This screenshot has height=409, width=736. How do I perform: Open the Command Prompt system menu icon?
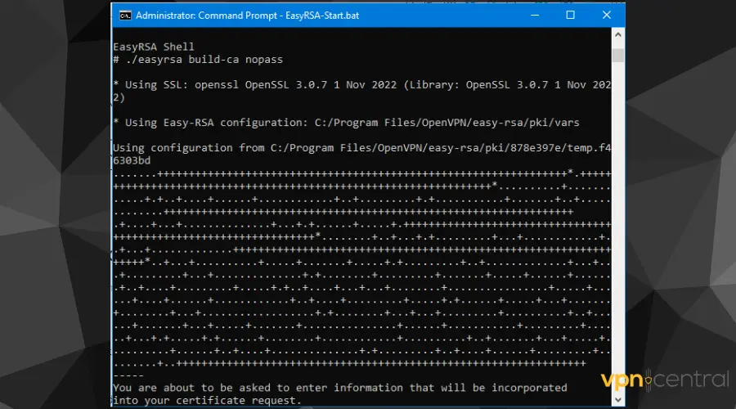[125, 16]
